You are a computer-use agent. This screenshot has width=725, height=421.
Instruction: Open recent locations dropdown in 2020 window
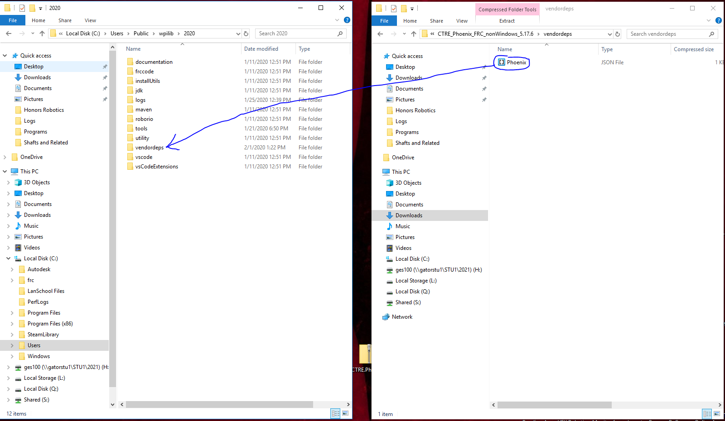tap(33, 33)
